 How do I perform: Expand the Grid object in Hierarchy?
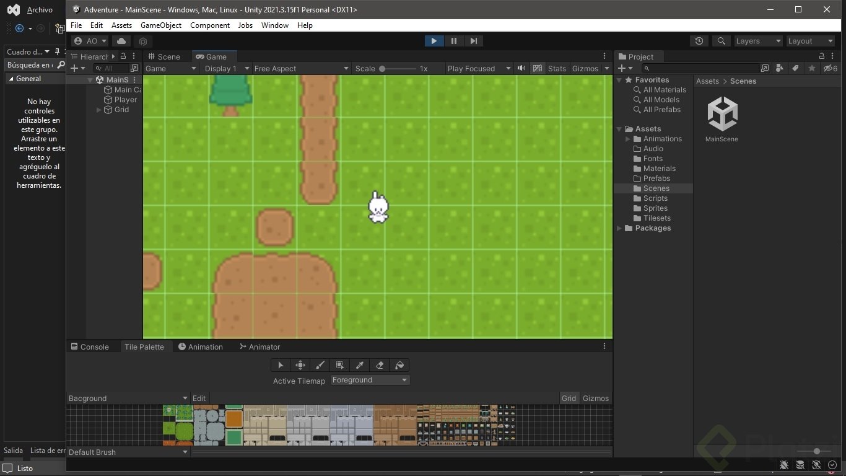(98, 110)
